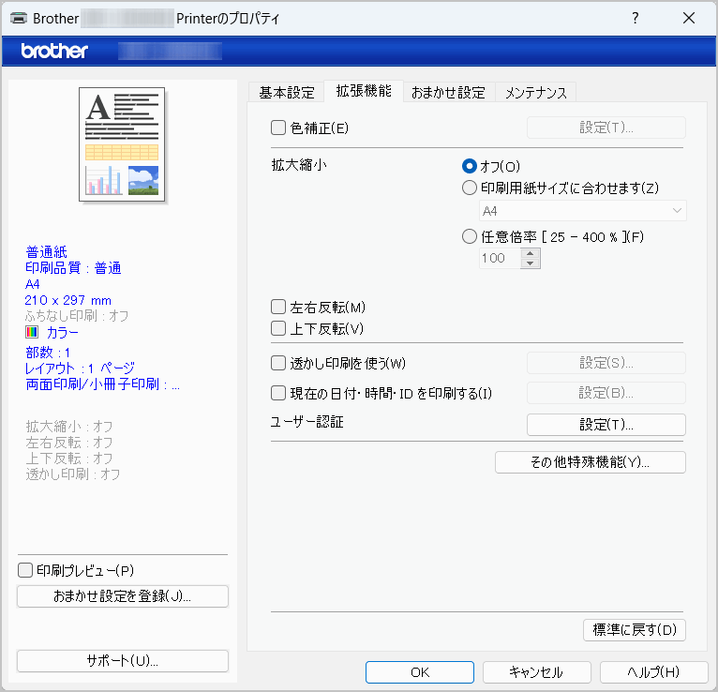Click the ユーザー認証 label

point(307,421)
